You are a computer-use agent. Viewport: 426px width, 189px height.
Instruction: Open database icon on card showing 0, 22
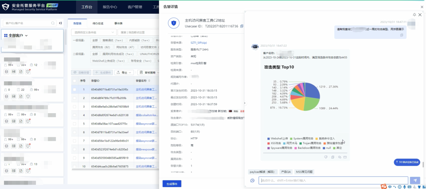point(7,96)
